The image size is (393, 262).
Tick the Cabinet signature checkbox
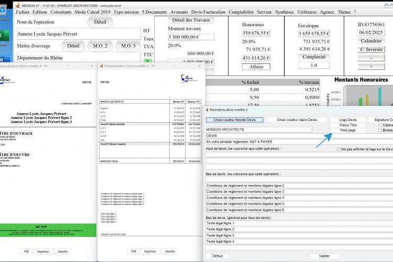click(380, 125)
